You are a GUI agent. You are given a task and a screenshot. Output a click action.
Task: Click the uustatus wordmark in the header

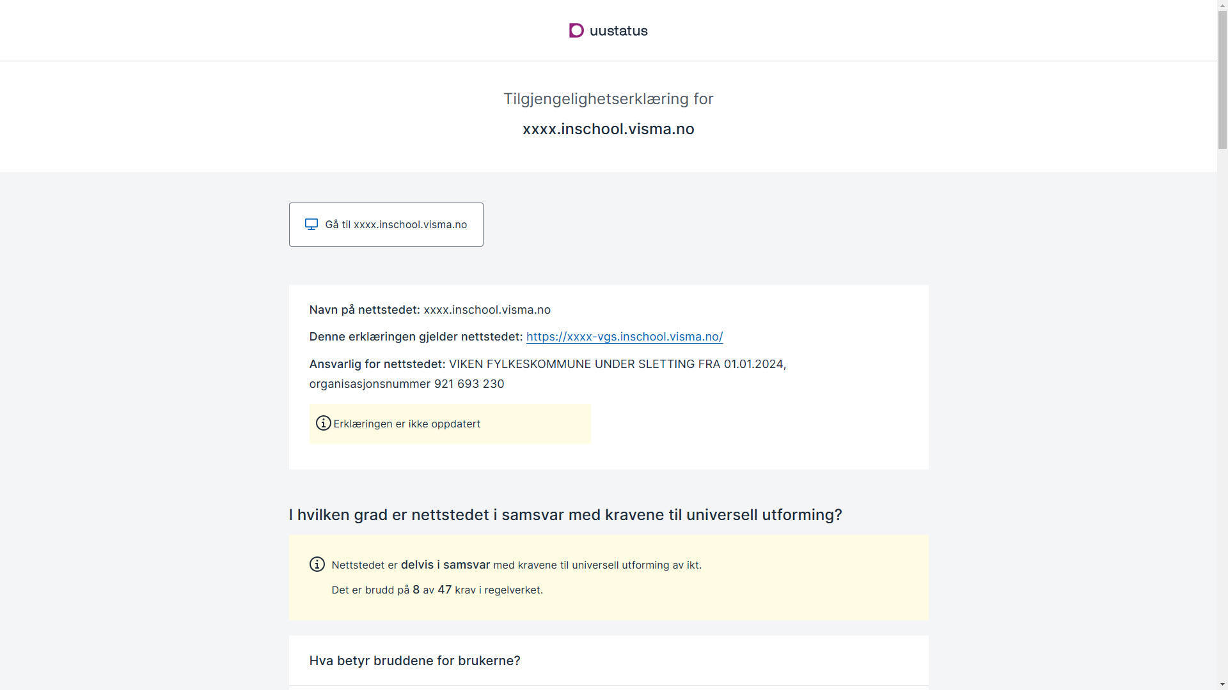[618, 31]
